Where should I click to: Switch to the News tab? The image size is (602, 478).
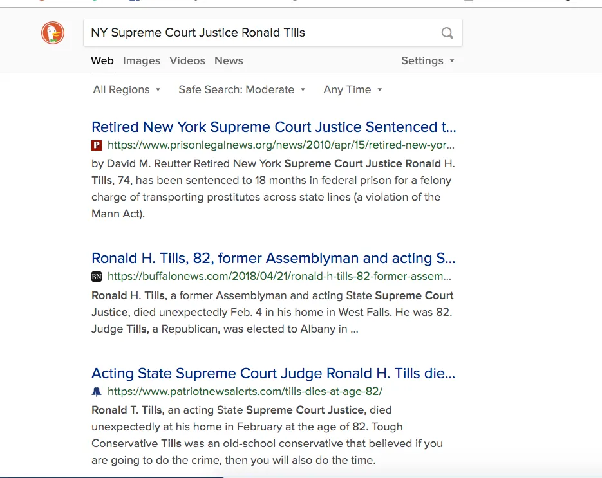(x=229, y=60)
